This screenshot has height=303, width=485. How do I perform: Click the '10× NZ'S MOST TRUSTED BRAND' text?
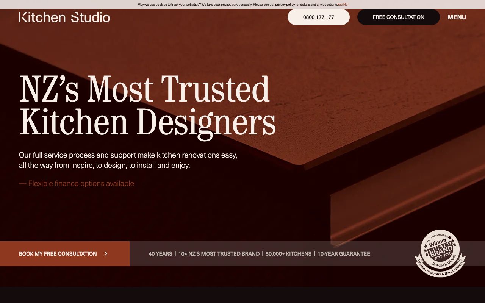(219, 254)
